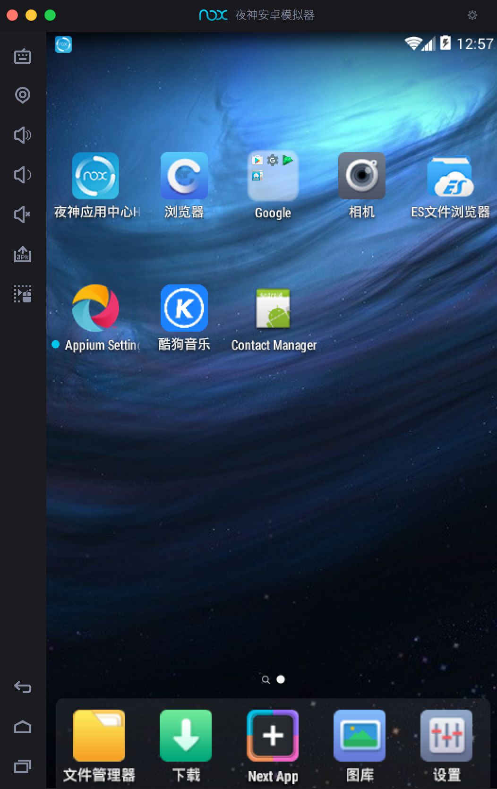Click the 12:57 clock in status bar

click(x=475, y=44)
